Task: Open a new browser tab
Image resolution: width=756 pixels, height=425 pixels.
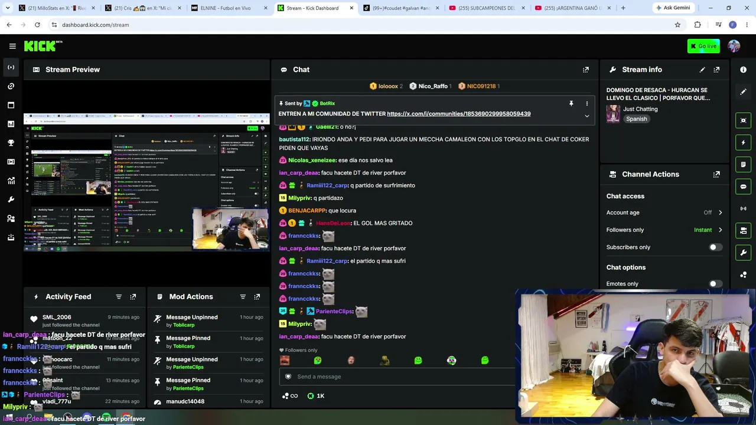Action: 623,8
